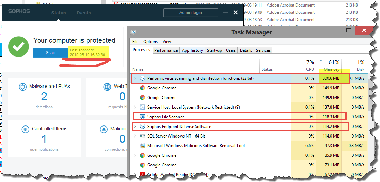
Task: Click the Chrome icon beside the 85.9 MB process
Action: click(143, 155)
